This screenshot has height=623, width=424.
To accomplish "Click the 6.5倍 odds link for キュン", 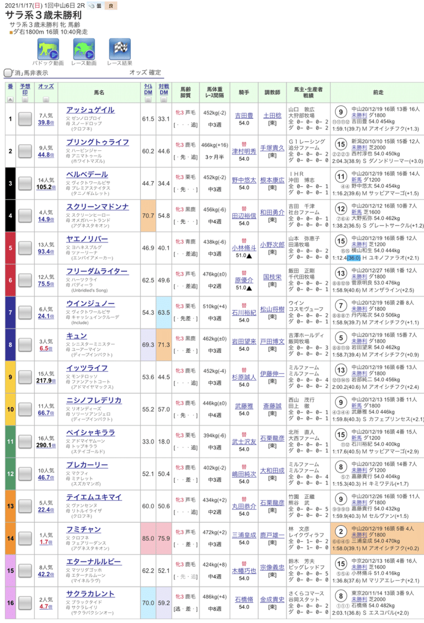I will tap(46, 349).
